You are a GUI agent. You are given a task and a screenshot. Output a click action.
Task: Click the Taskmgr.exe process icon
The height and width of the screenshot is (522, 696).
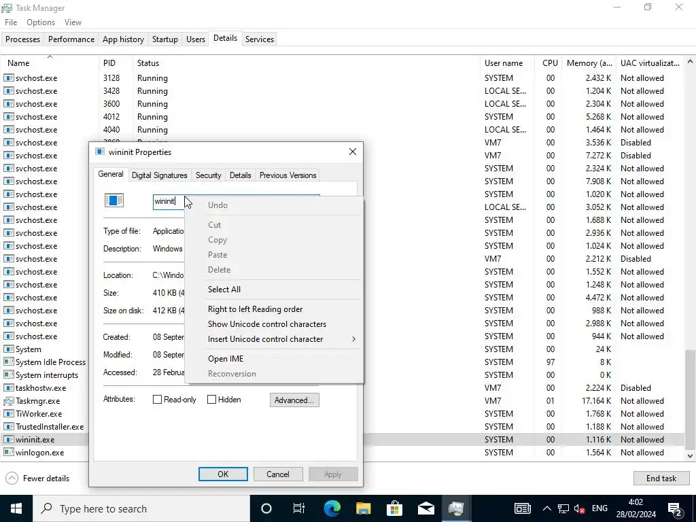coord(8,401)
